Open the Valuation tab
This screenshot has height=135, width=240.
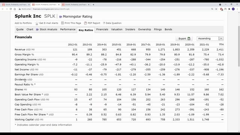point(117,29)
